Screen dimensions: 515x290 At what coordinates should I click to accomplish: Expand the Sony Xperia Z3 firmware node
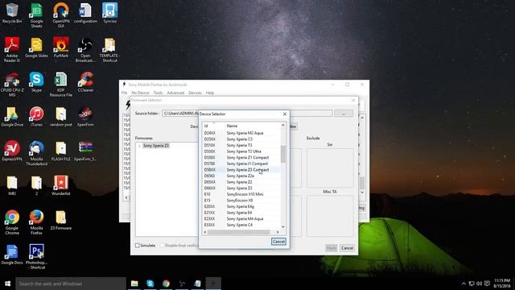click(x=139, y=146)
